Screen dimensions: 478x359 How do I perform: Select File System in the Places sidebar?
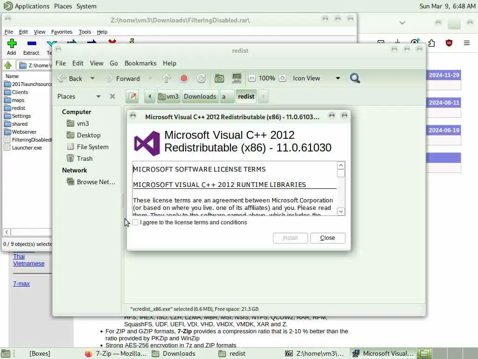point(88,147)
